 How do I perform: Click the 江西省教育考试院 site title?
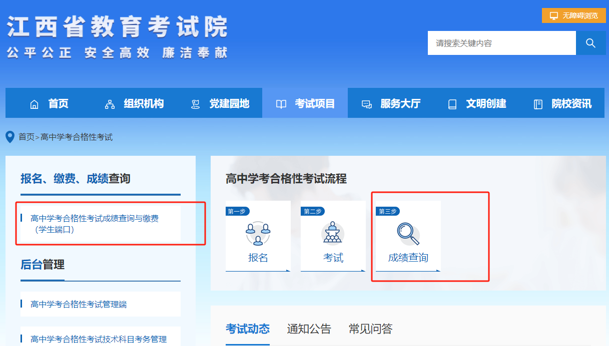tap(117, 27)
